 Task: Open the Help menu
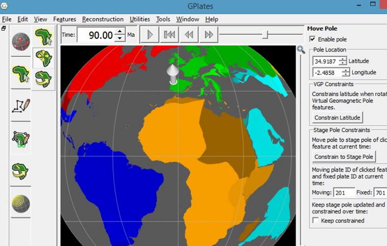click(211, 20)
